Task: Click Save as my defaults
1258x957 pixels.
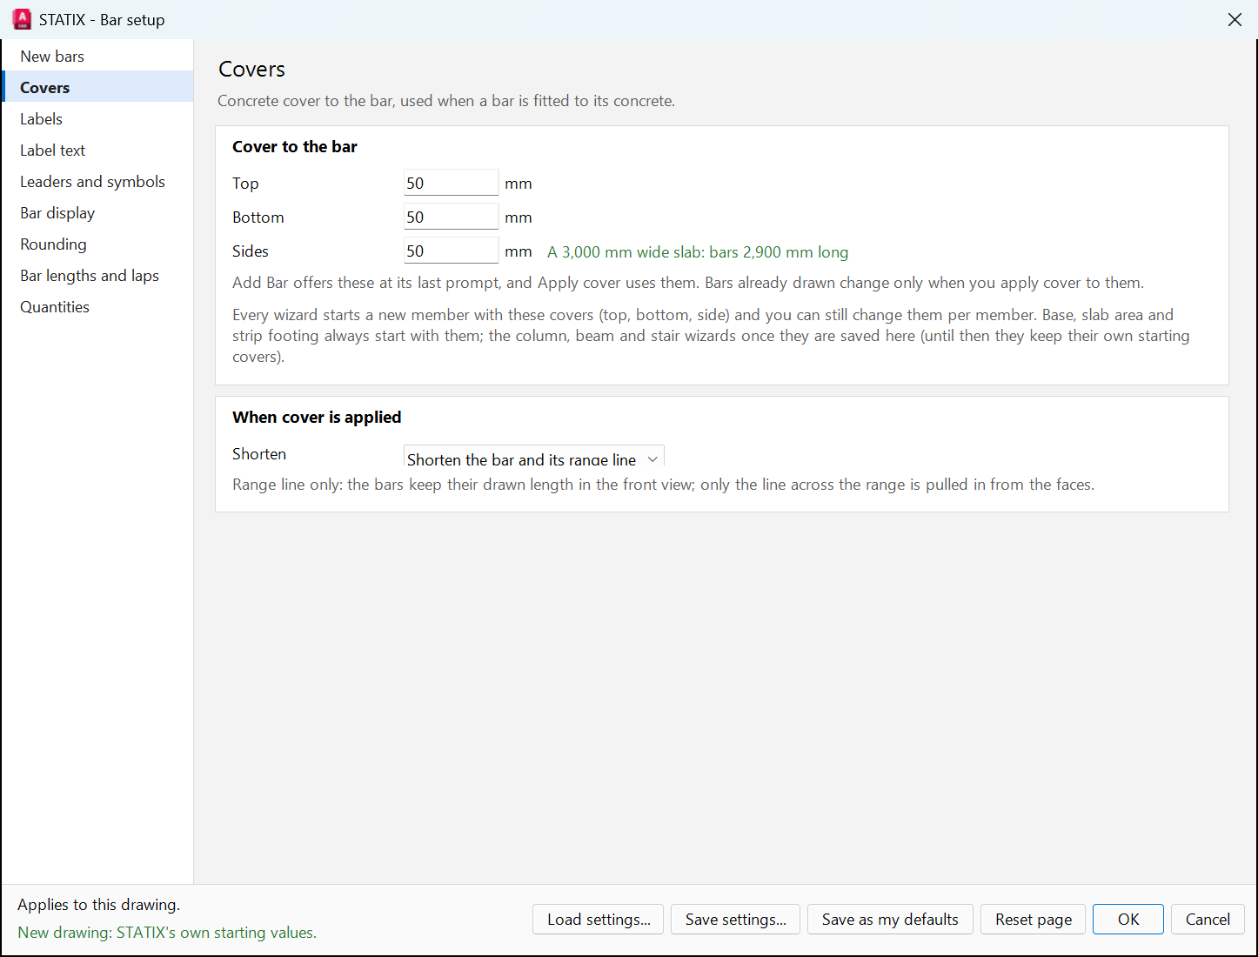Action: point(890,919)
